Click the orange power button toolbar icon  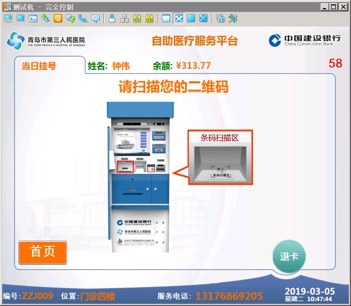pyautogui.click(x=58, y=18)
